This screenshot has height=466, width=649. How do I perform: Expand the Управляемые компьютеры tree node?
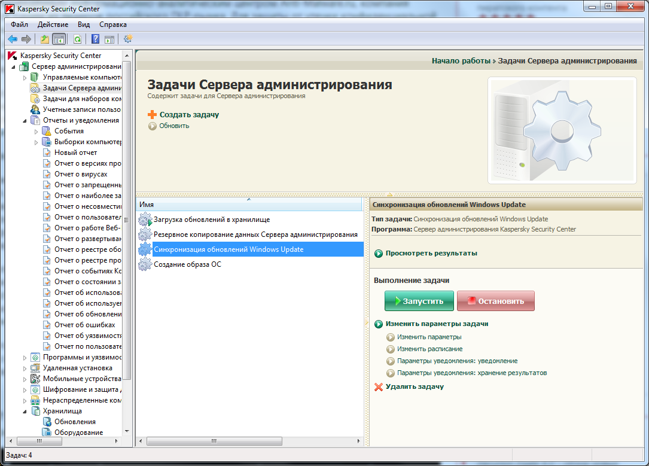point(25,77)
